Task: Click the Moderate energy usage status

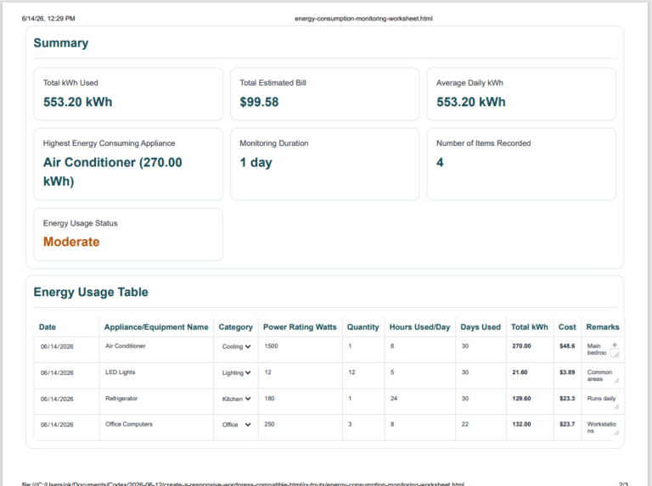Action: [71, 242]
